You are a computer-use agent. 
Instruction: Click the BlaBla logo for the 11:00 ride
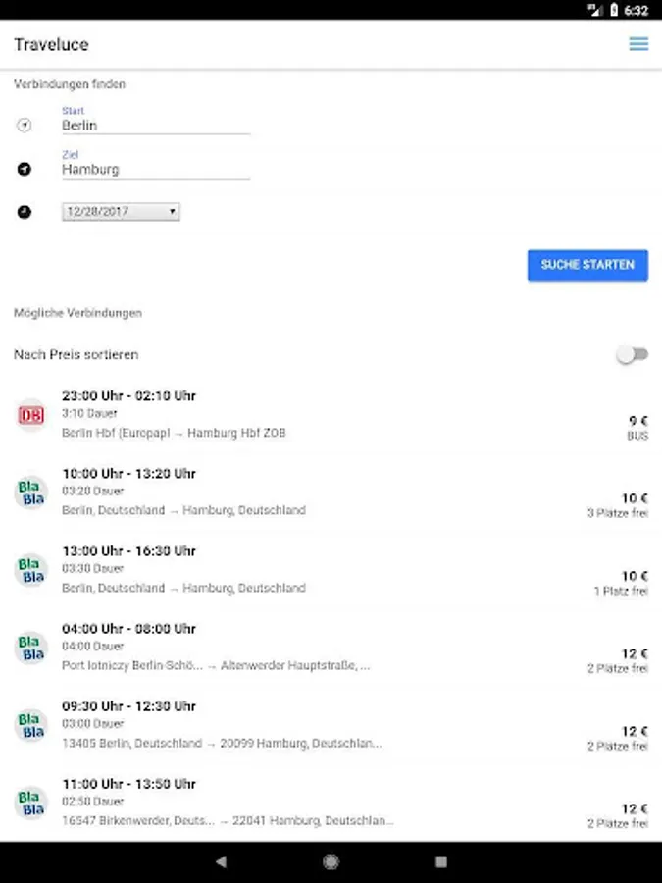[31, 803]
